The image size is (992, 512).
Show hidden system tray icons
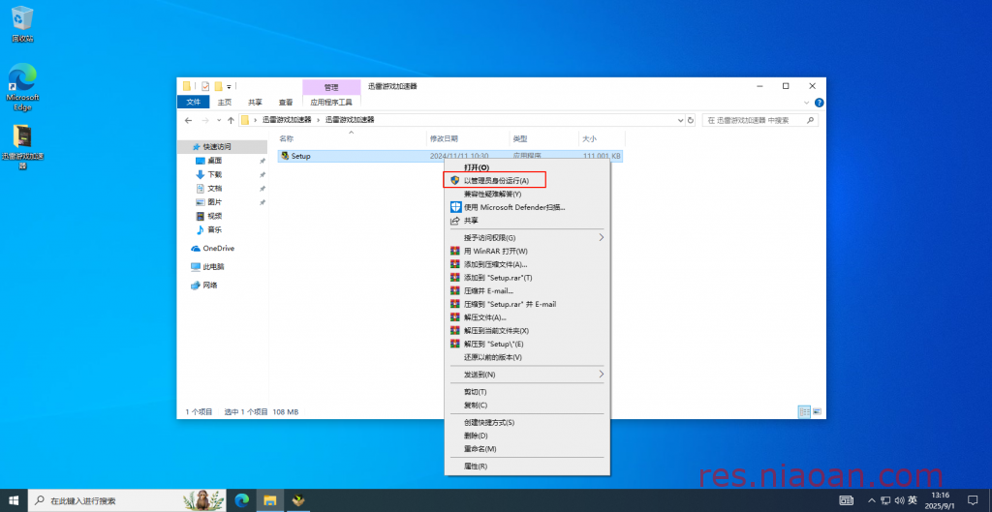pyautogui.click(x=873, y=500)
